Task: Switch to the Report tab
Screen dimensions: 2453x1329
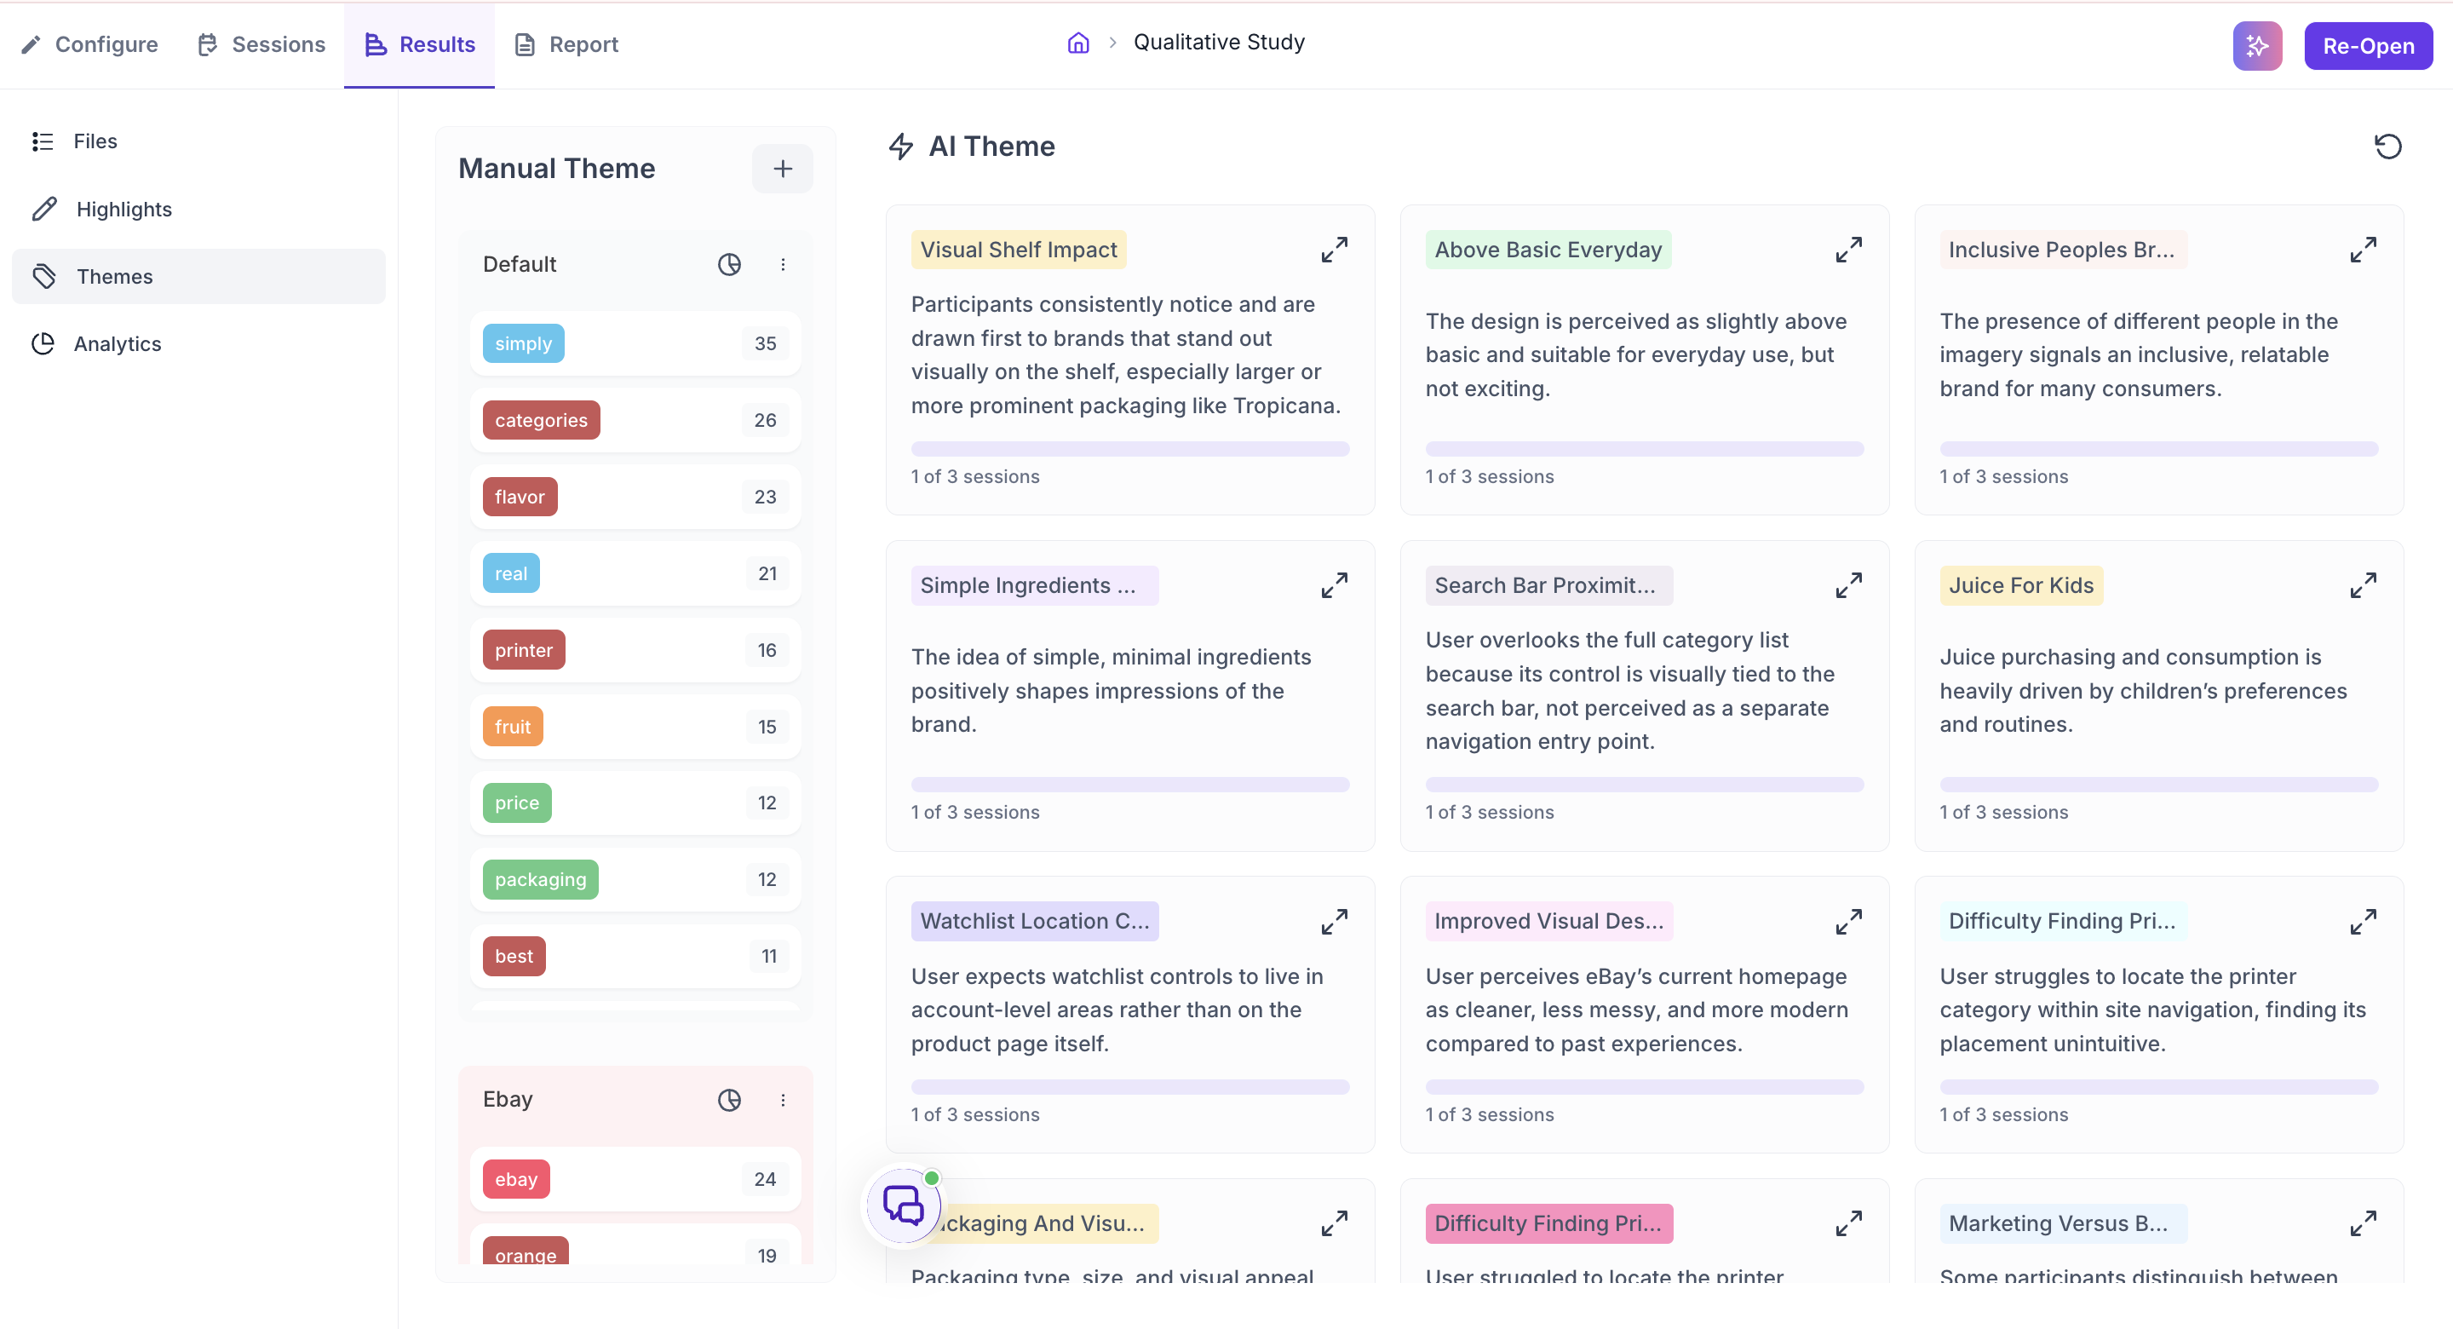Action: (x=566, y=45)
